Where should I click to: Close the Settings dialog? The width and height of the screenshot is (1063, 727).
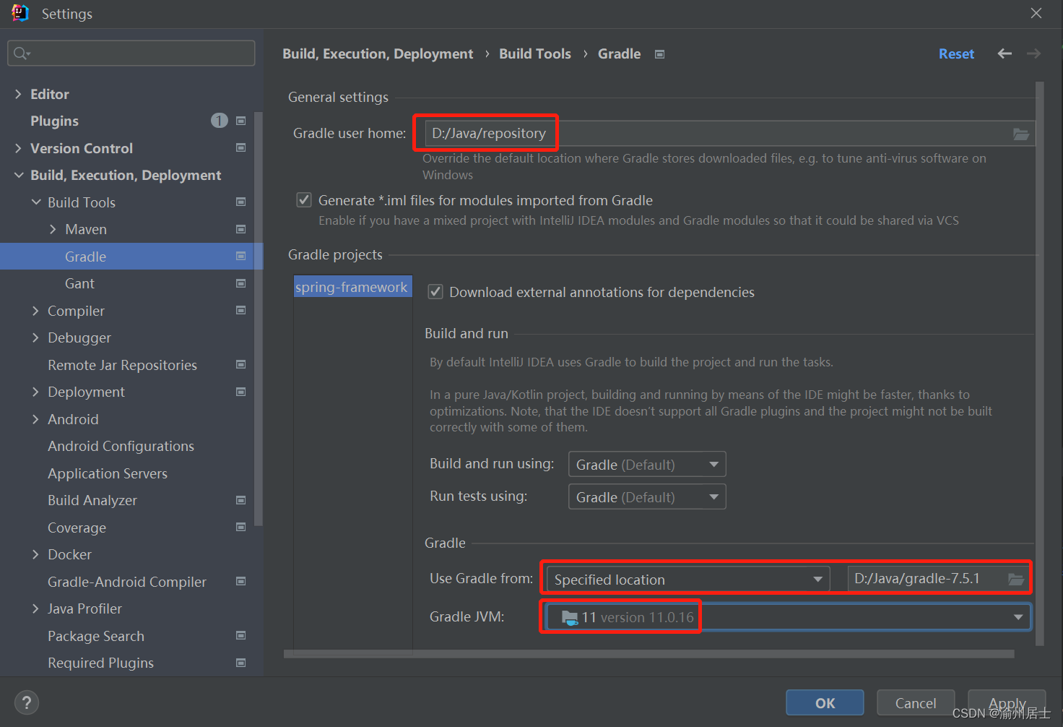coord(1036,13)
